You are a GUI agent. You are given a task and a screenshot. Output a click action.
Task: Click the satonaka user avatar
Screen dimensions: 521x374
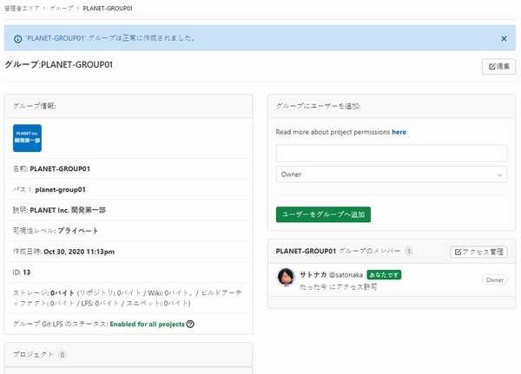coord(286,277)
